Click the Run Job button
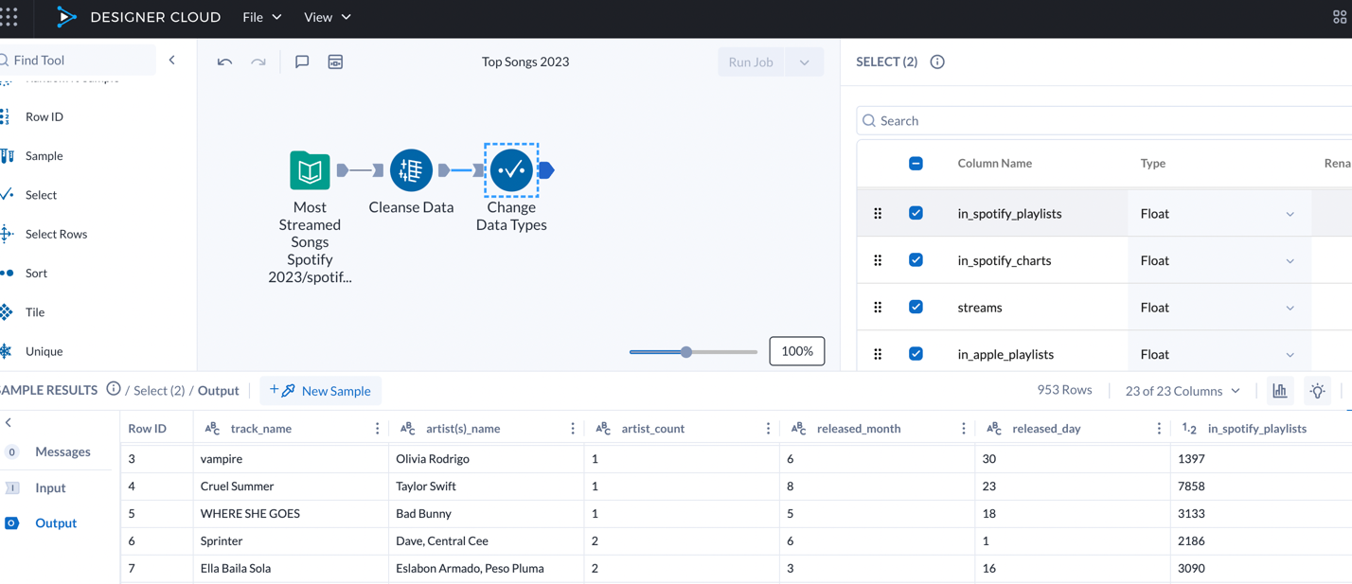 click(x=750, y=62)
